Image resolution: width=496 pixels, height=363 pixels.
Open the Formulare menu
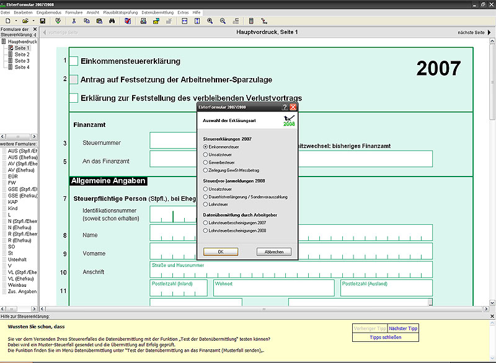tap(74, 12)
